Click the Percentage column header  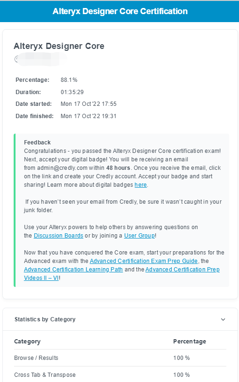click(190, 342)
